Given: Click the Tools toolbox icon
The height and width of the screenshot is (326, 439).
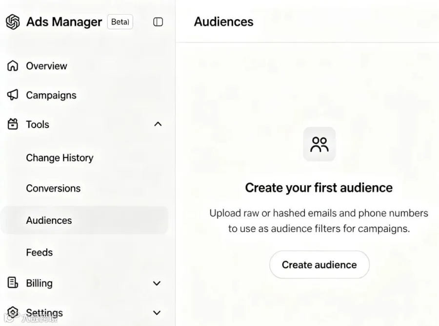Looking at the screenshot, I should [x=13, y=124].
